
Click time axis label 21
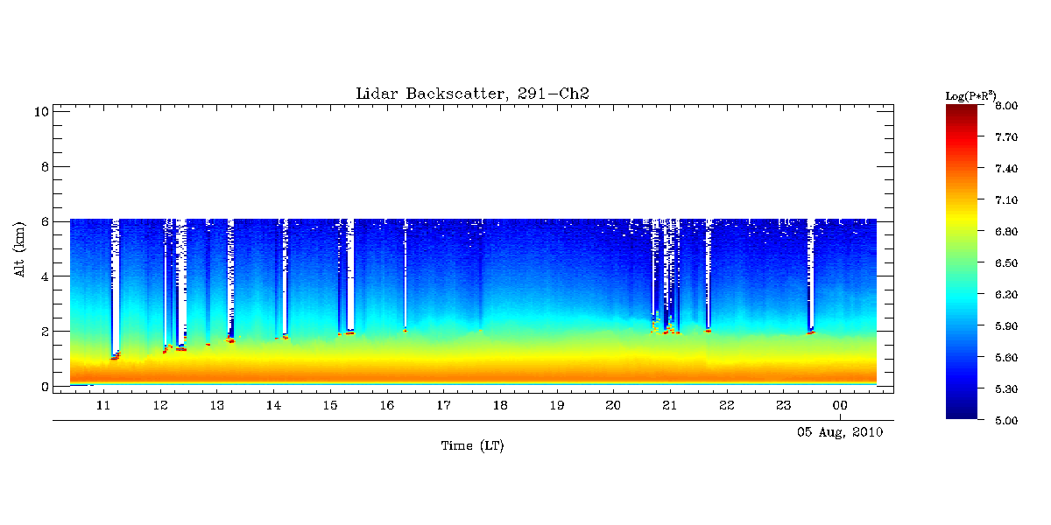point(670,406)
